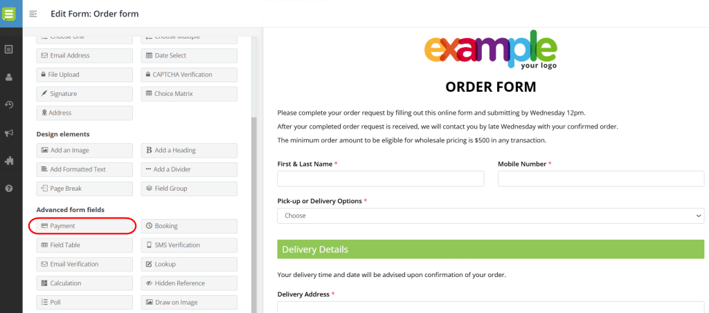
Task: Click the Delivery Address input field
Action: click(x=490, y=307)
